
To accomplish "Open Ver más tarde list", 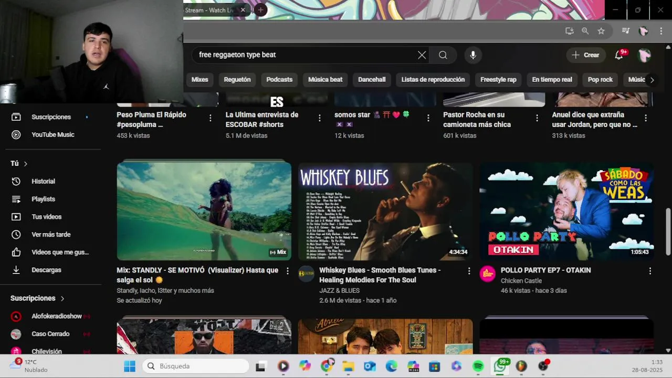I will 51,235.
